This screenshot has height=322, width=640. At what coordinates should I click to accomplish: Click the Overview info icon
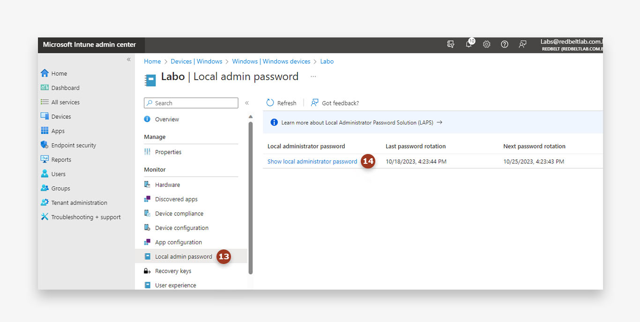pos(147,119)
